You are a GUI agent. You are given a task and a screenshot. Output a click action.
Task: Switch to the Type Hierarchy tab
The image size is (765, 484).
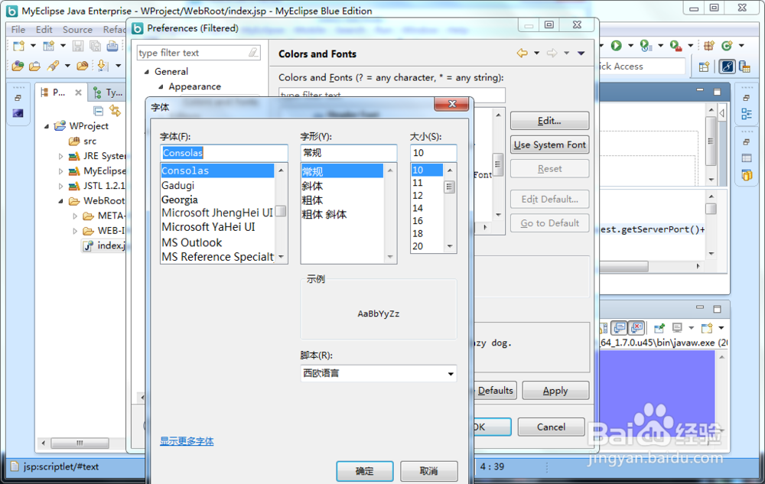click(x=109, y=92)
